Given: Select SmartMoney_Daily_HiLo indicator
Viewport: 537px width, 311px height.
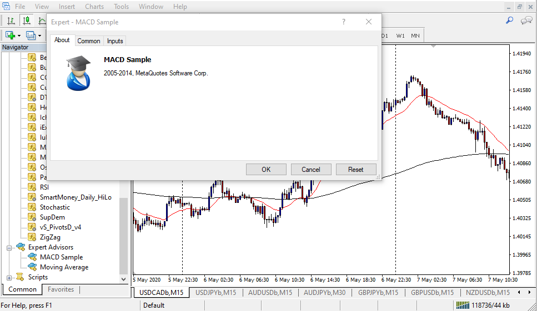Looking at the screenshot, I should point(76,197).
